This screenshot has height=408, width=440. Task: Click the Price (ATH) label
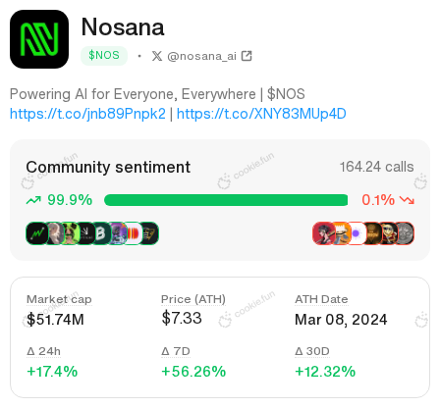tap(193, 299)
